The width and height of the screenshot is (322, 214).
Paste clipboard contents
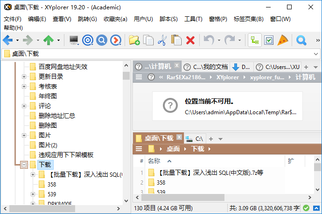(176, 40)
